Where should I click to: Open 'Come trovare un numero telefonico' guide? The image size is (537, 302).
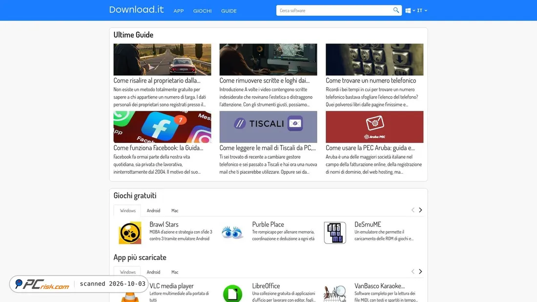(x=371, y=81)
